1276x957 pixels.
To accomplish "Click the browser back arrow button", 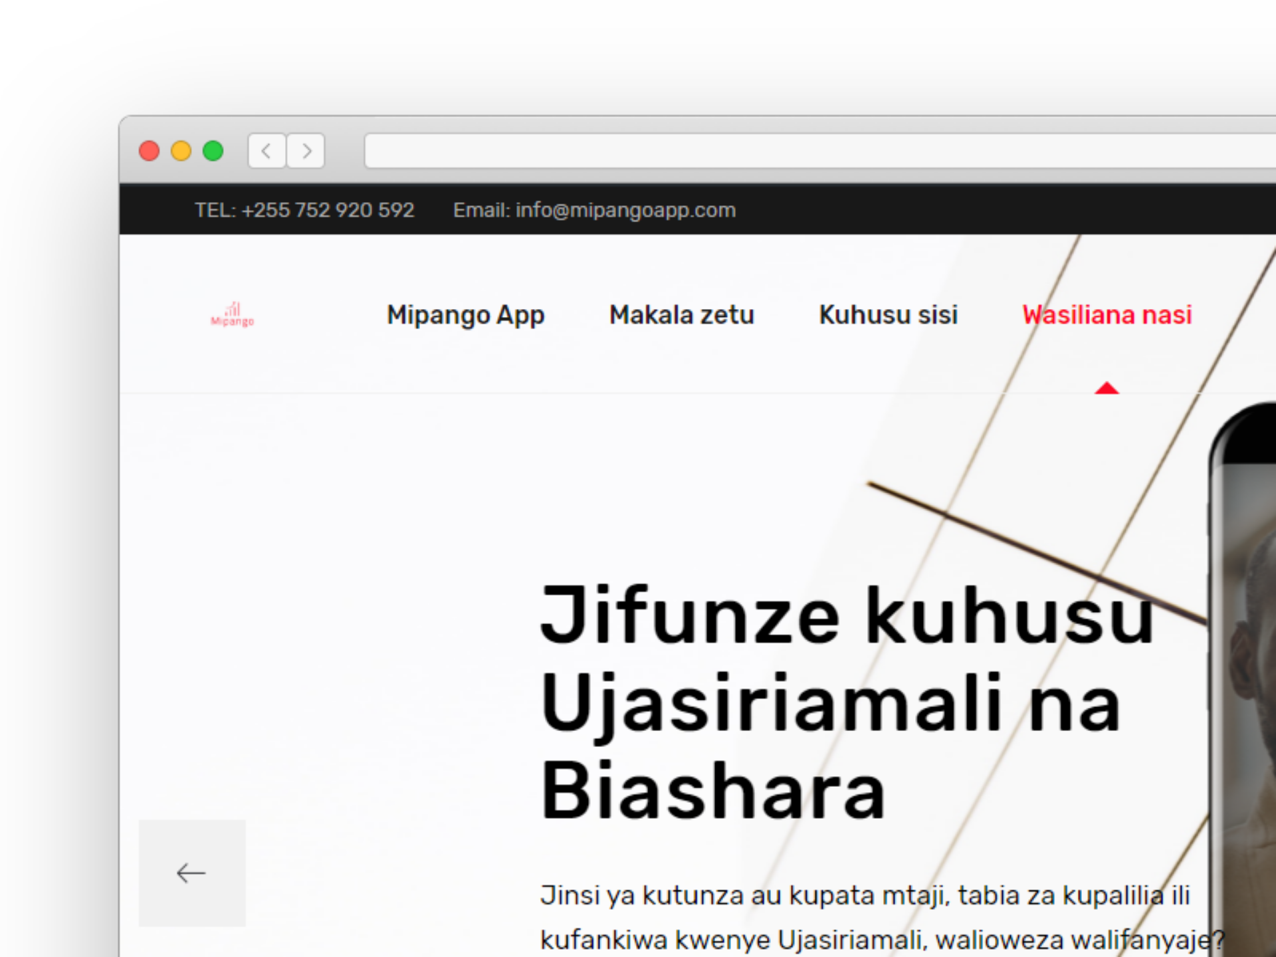I will pos(266,151).
